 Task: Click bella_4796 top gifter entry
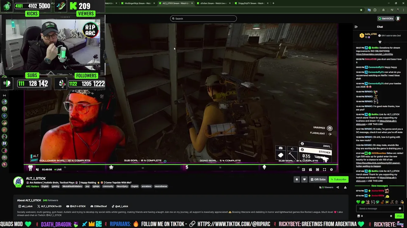point(368,35)
